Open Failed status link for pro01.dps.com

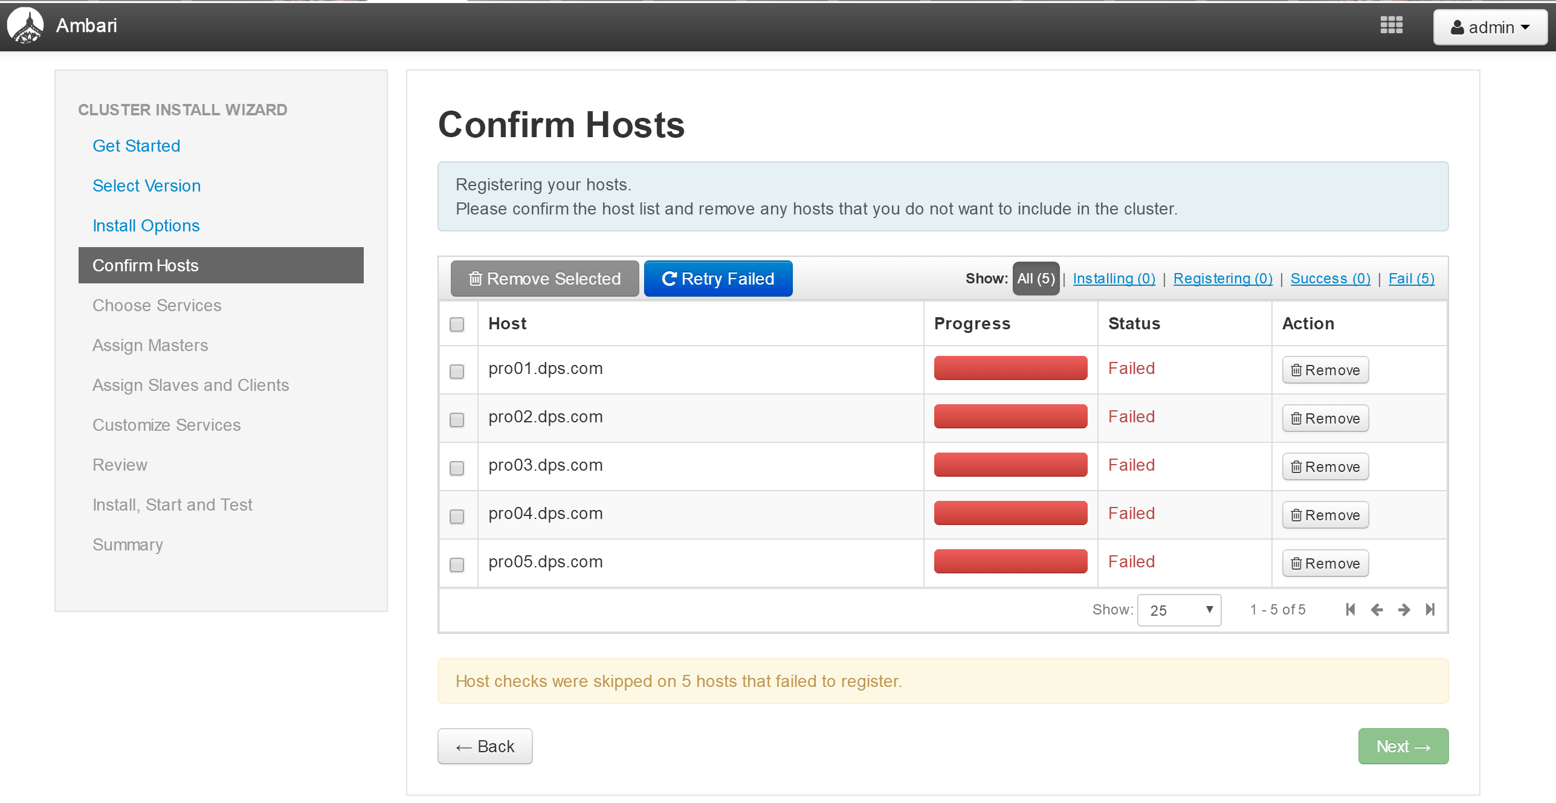click(x=1131, y=368)
